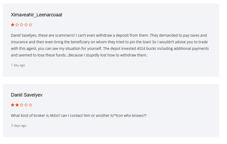Click the fifth star in Ximaveahir_Leenarcoaat's review rating
The height and width of the screenshot is (144, 227).
pos(31,25)
